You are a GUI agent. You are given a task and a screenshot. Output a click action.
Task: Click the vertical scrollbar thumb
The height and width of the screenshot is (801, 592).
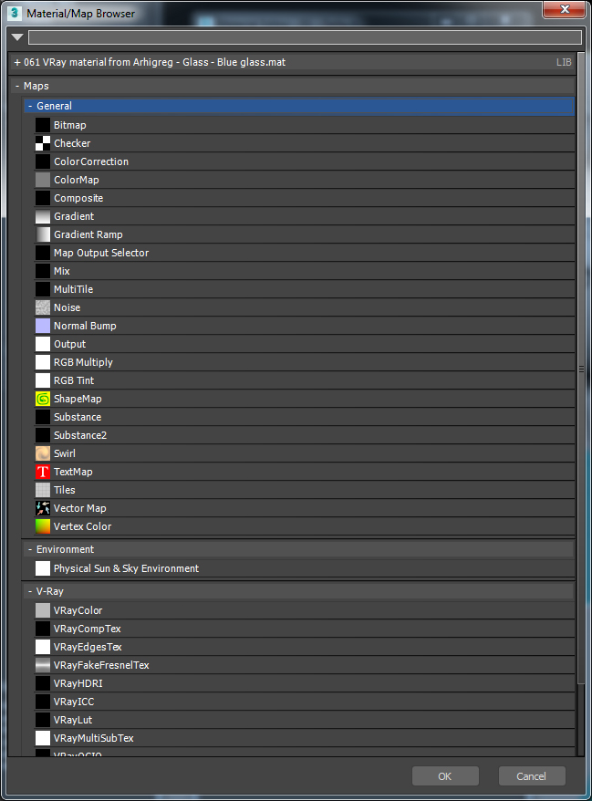point(581,368)
